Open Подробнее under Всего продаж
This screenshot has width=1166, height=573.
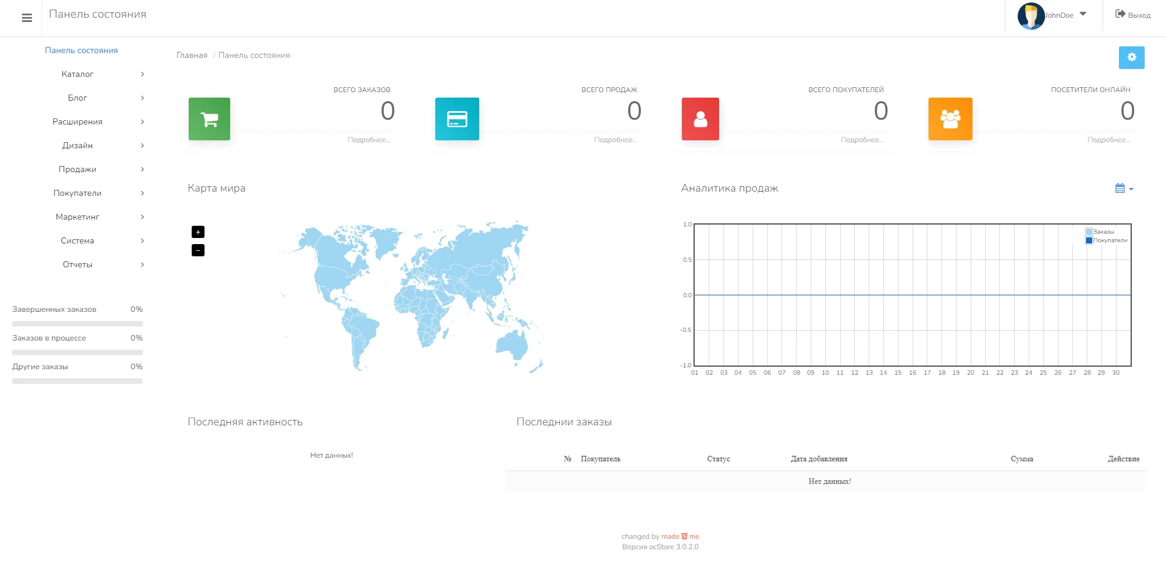coord(615,140)
